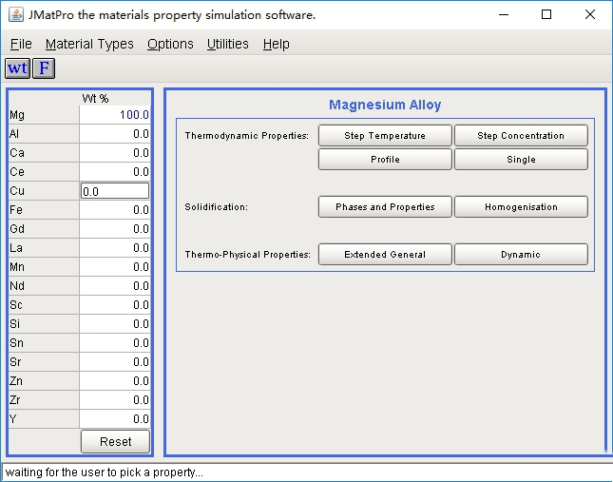Select the Sn weight percent cell
613x482 pixels.
[115, 343]
